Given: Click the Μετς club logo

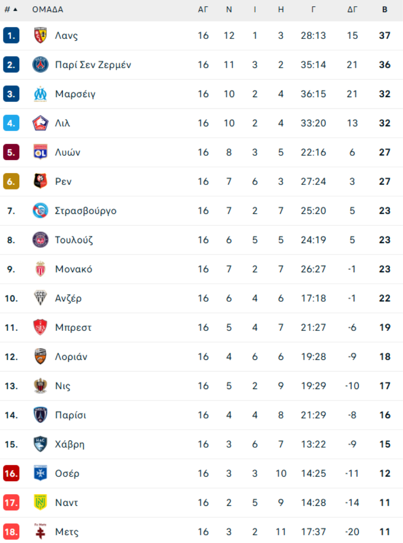Looking at the screenshot, I should (40, 532).
